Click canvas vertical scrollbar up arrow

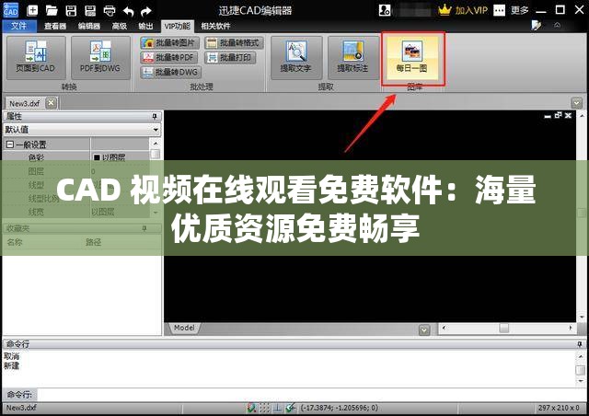click(582, 116)
